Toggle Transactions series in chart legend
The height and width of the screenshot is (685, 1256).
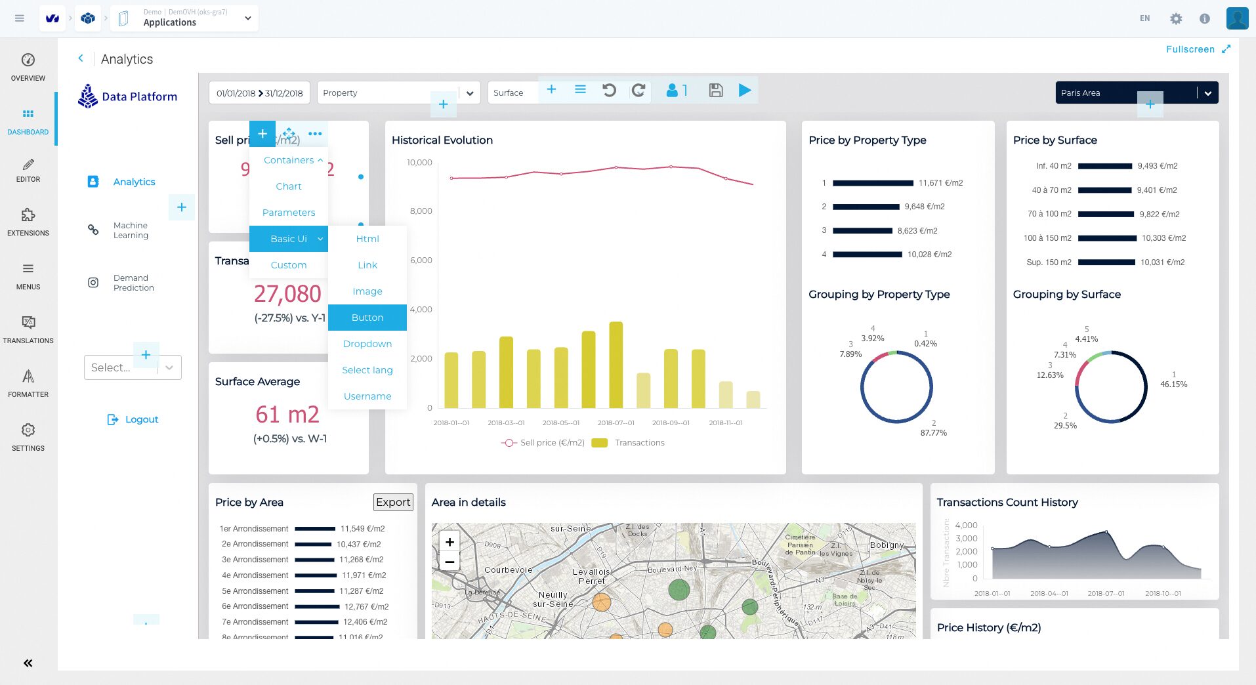coord(629,443)
